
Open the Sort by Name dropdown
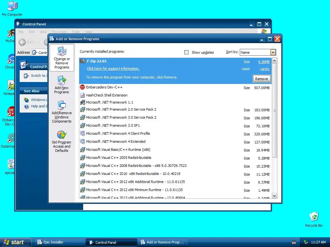pyautogui.click(x=273, y=52)
